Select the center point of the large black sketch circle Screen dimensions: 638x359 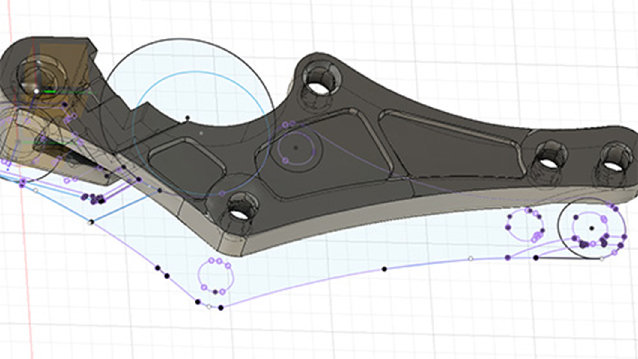coord(188,118)
